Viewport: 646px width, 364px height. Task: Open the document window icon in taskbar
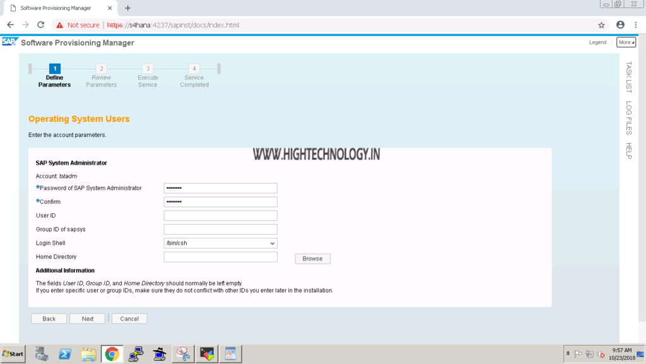(230, 354)
